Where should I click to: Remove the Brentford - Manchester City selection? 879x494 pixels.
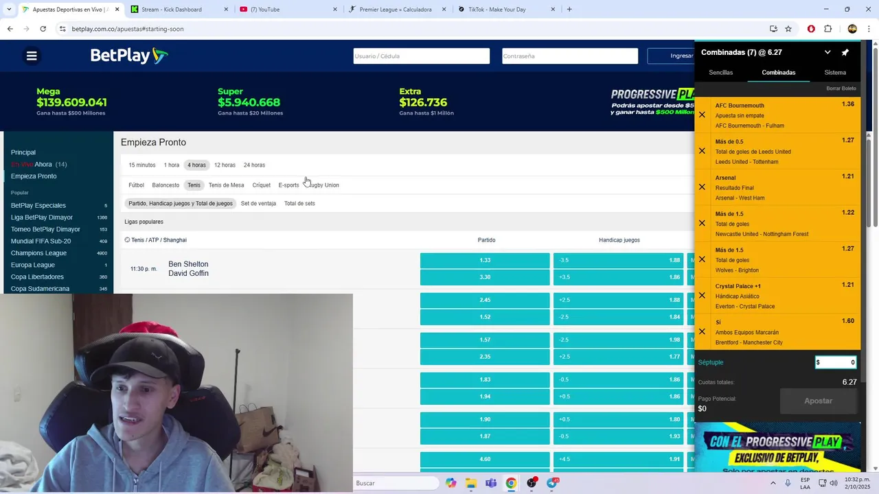tap(702, 331)
